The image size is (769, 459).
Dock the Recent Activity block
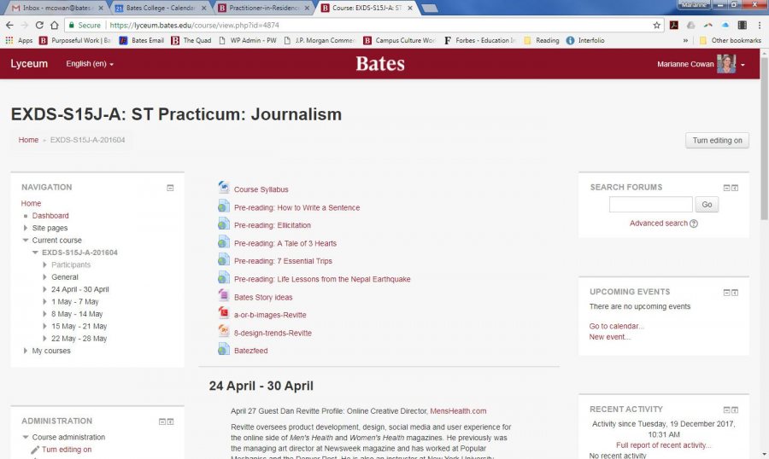point(735,410)
